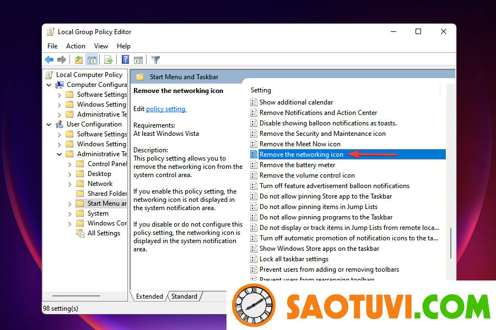Viewport: 496px width, 330px height.
Task: Select "Remove the battery meter" policy
Action: pos(297,165)
